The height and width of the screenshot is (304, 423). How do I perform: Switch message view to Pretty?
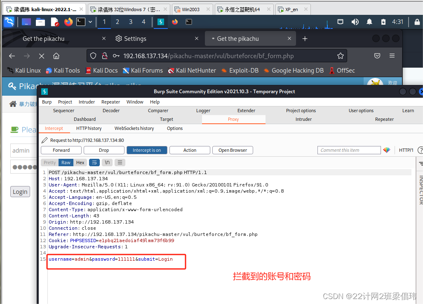(49, 163)
